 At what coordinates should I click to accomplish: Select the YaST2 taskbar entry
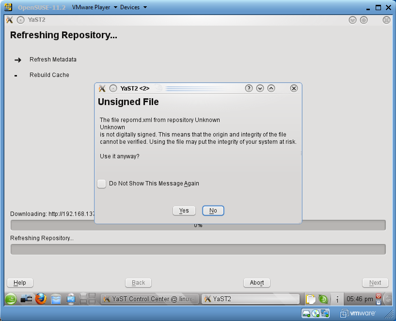(251, 299)
